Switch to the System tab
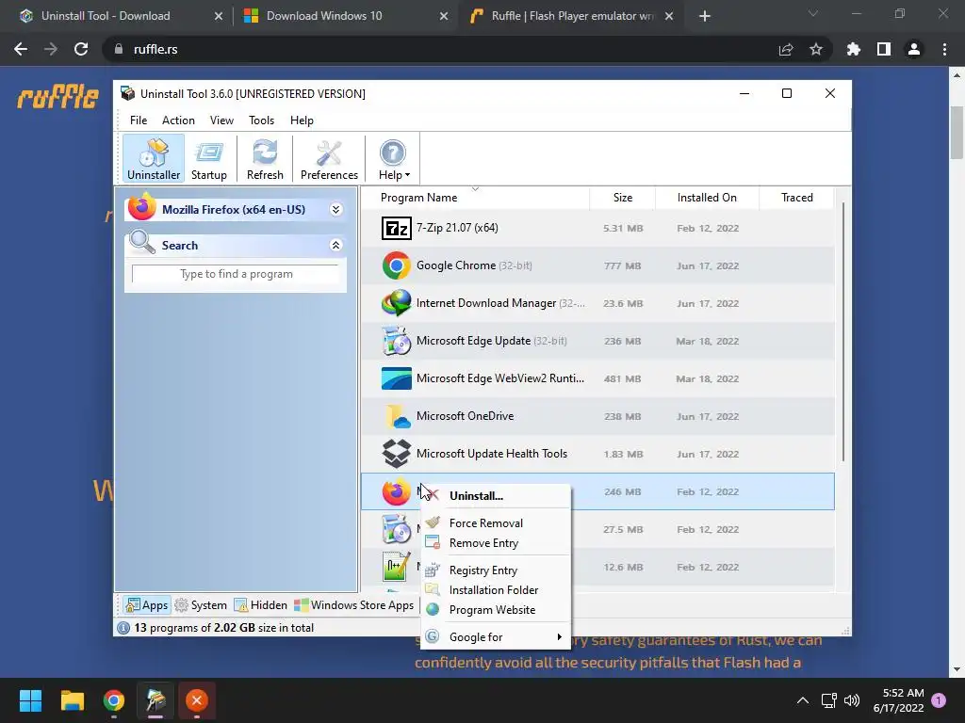 pos(201,605)
